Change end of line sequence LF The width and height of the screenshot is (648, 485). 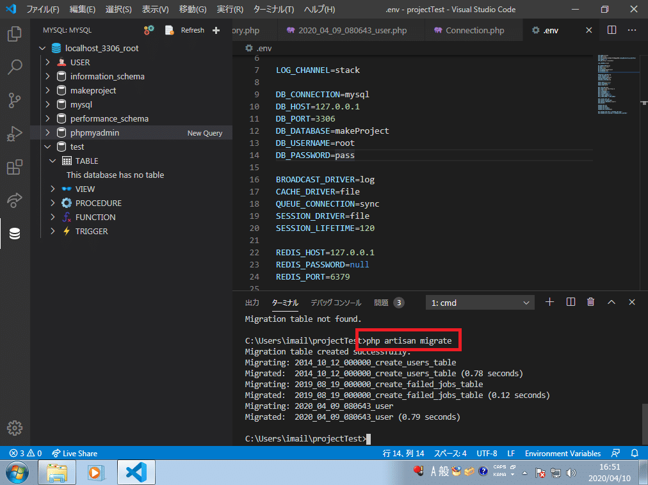511,453
